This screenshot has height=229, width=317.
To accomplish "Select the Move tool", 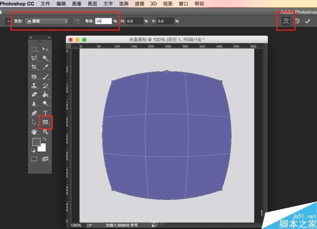I will click(x=46, y=49).
